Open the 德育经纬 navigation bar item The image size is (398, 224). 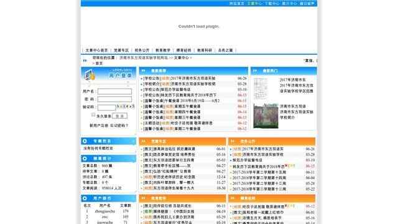(x=183, y=50)
